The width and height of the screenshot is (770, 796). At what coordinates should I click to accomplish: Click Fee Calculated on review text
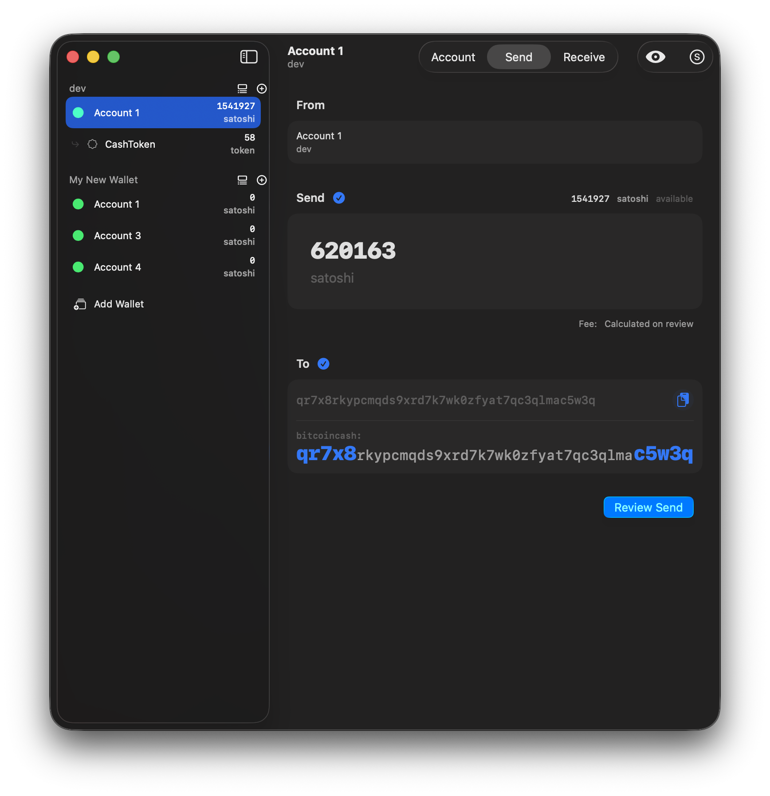[636, 324]
